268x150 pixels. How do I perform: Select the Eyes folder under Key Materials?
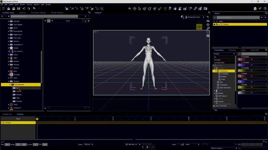(18, 88)
